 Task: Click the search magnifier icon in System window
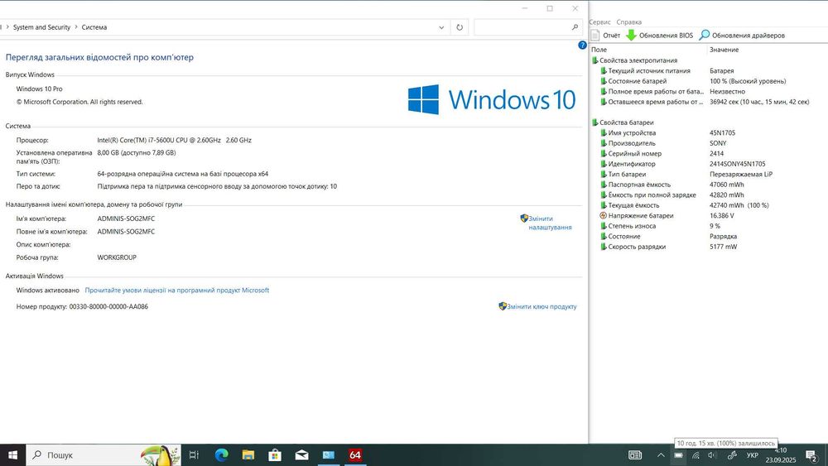[575, 27]
